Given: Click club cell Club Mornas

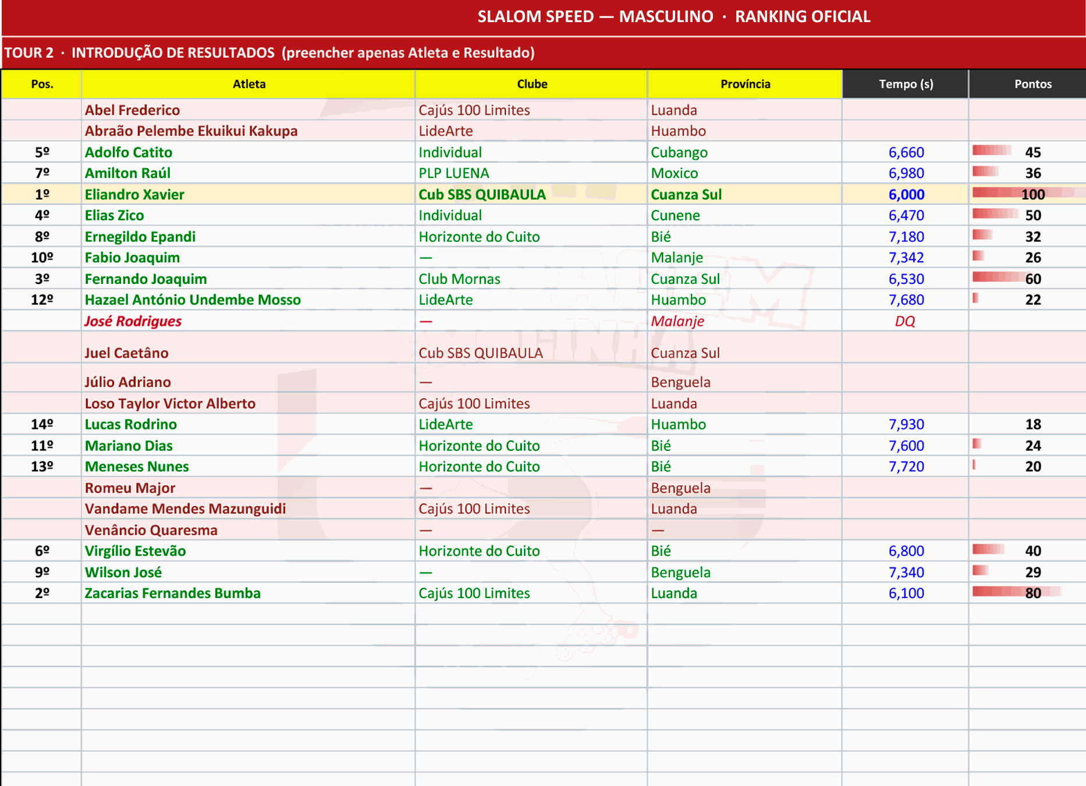Looking at the screenshot, I should coord(531,279).
